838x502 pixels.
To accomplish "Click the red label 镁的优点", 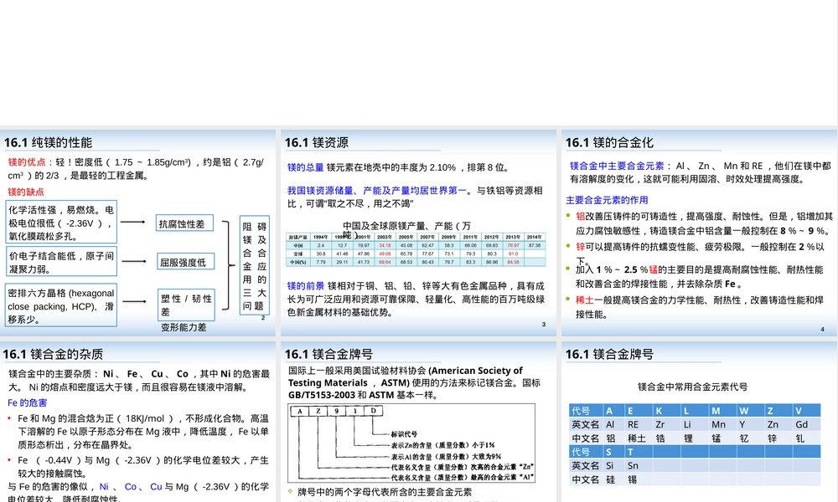I will click(x=27, y=162).
